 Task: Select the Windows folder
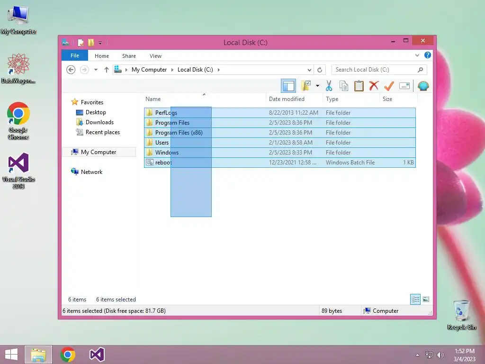click(279, 152)
